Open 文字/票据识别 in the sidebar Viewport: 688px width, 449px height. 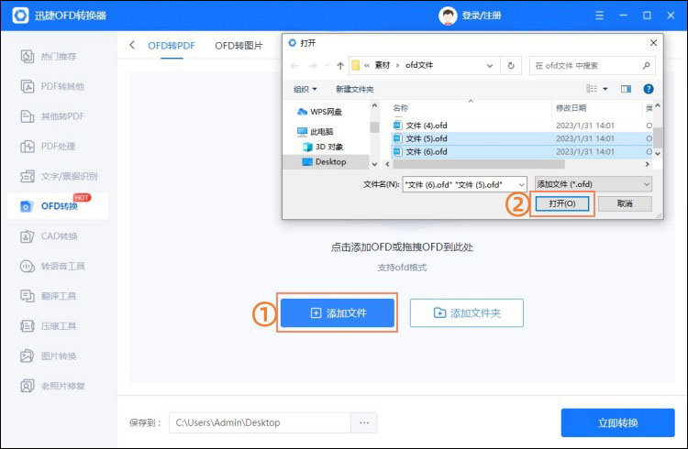(59, 176)
